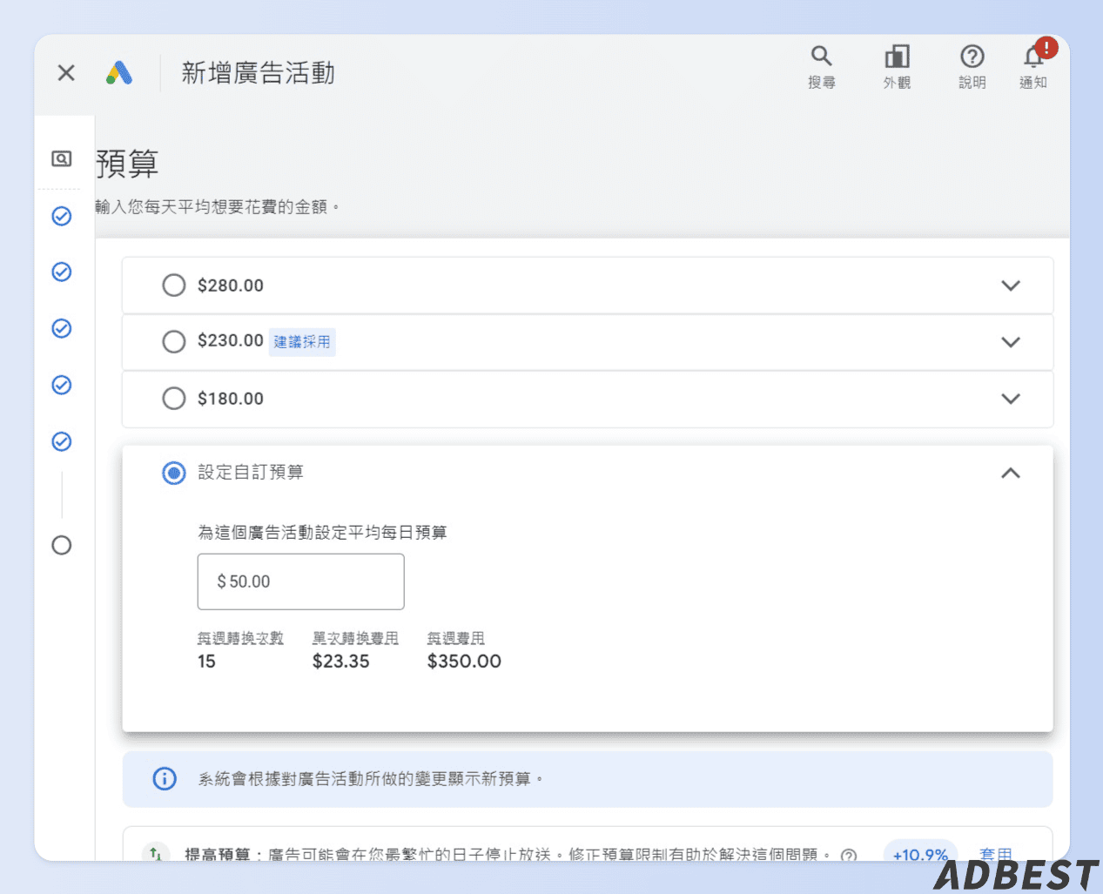Open the 通知 notifications bell
This screenshot has height=894, width=1103.
[1032, 68]
